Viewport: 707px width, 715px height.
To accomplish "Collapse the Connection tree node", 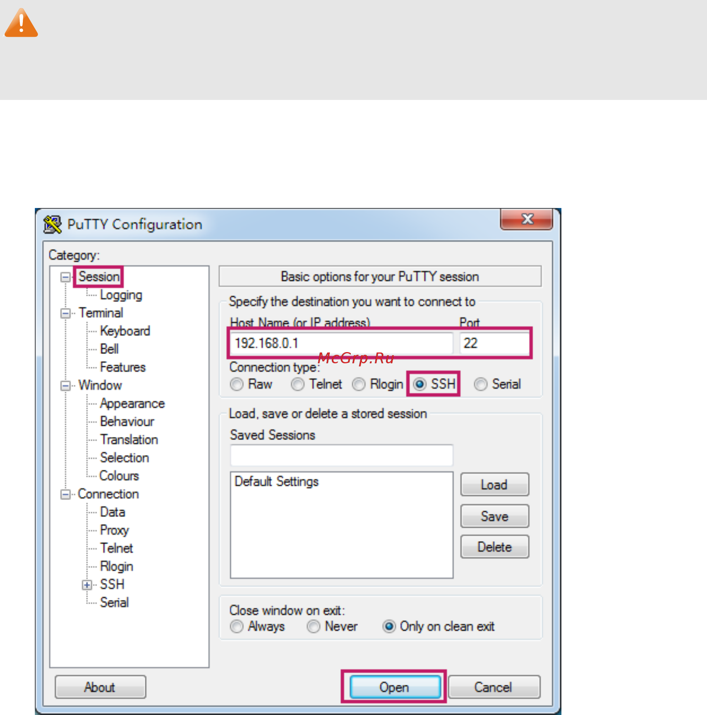I will coord(65,495).
